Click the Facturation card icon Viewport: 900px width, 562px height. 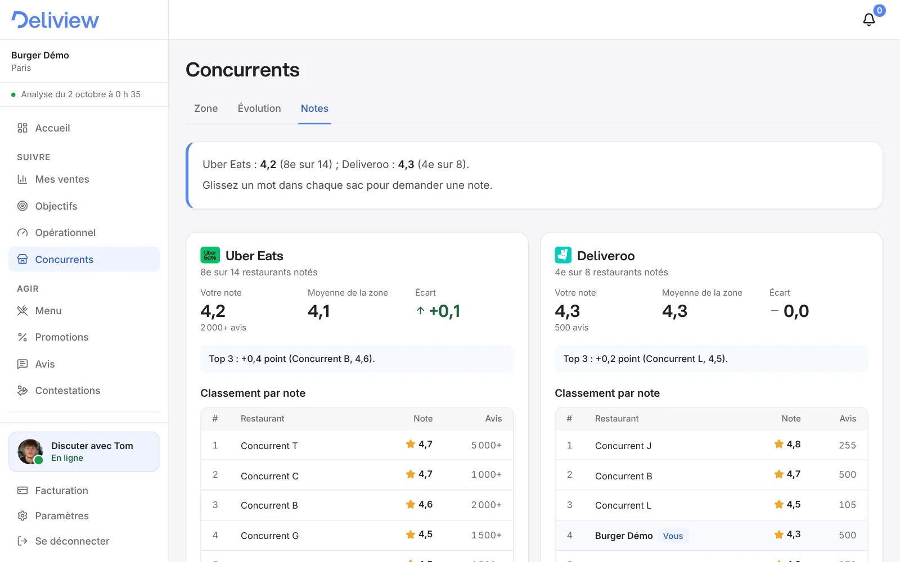coord(22,491)
